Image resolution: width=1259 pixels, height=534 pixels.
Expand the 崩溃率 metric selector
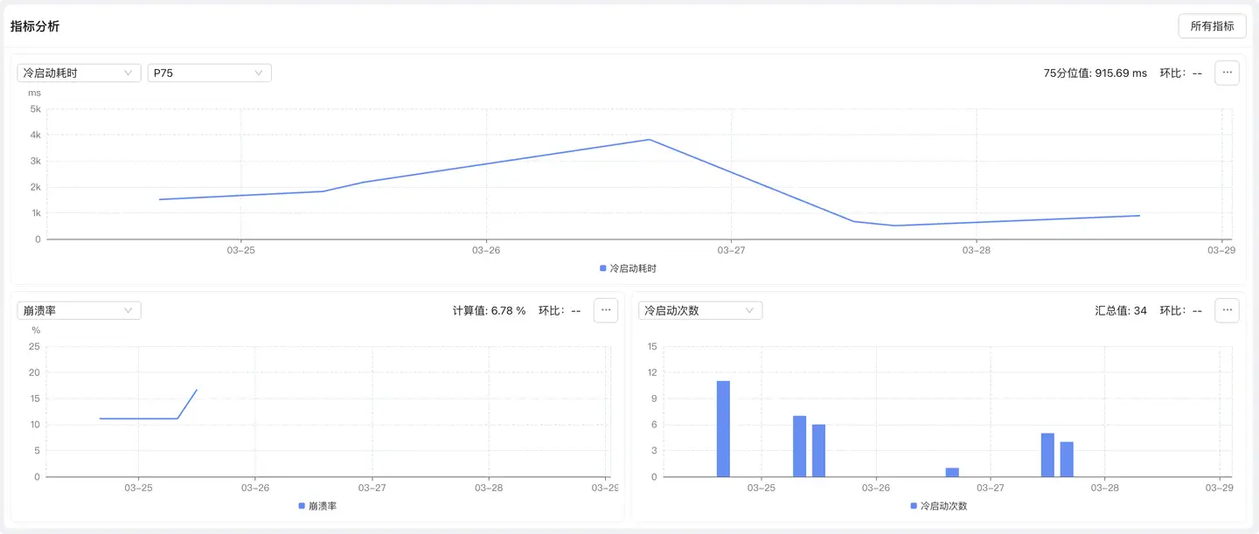pos(79,310)
